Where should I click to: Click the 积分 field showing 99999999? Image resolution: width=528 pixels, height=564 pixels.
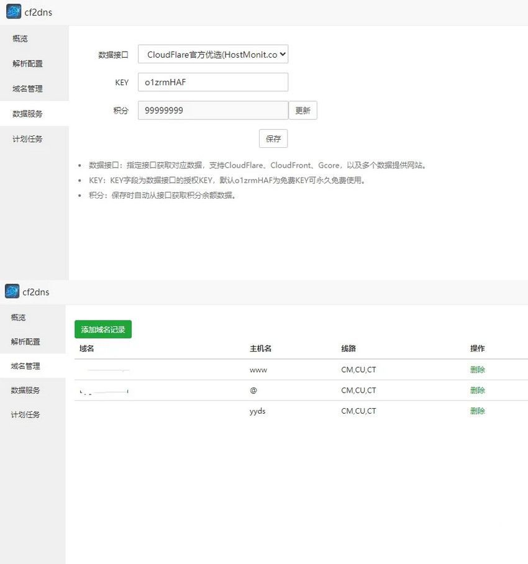click(x=213, y=110)
